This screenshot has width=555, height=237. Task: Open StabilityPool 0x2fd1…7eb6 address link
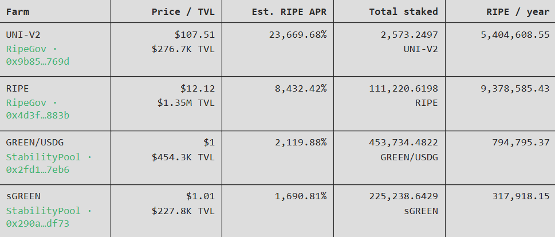[x=49, y=163]
